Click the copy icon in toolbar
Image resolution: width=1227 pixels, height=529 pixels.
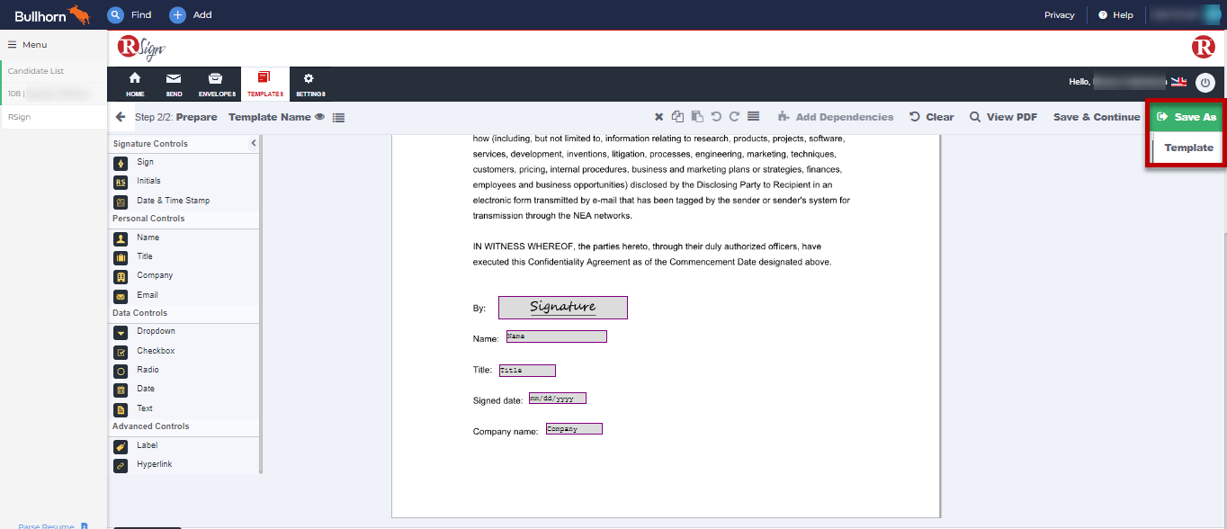(x=678, y=117)
